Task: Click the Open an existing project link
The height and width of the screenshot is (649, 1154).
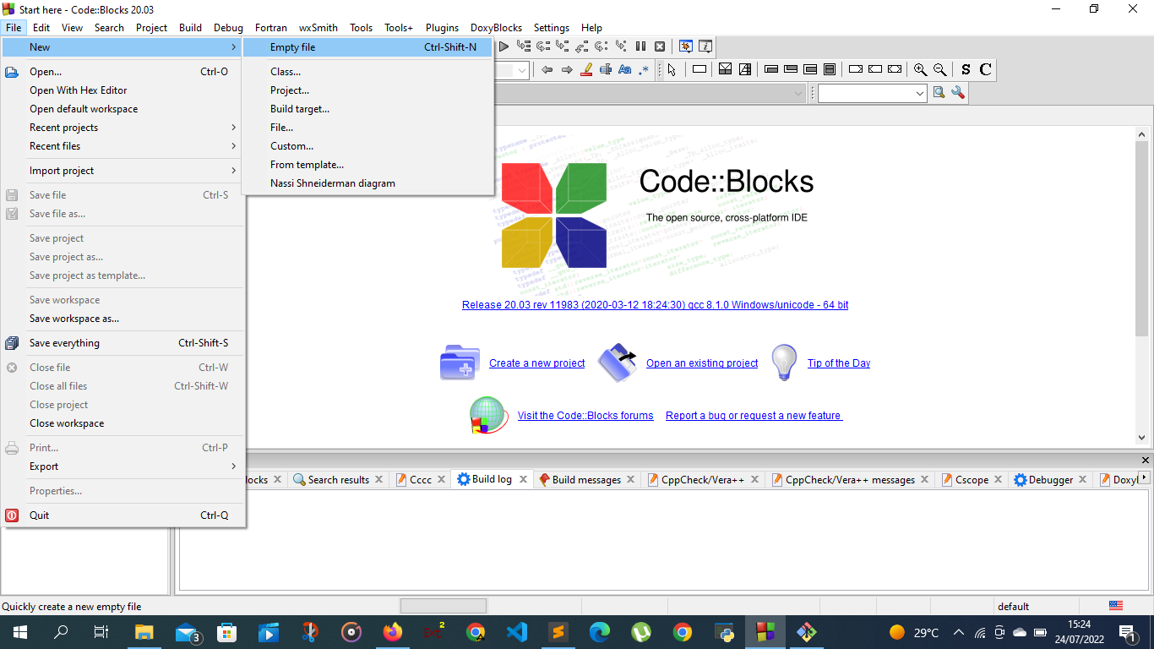Action: point(702,363)
